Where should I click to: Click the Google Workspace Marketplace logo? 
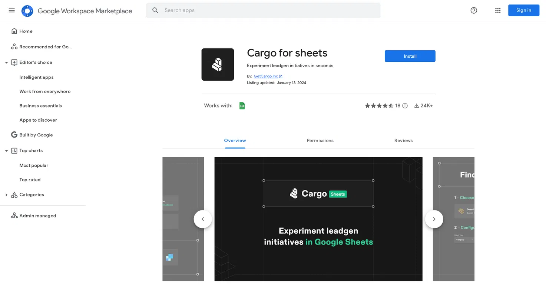27,11
